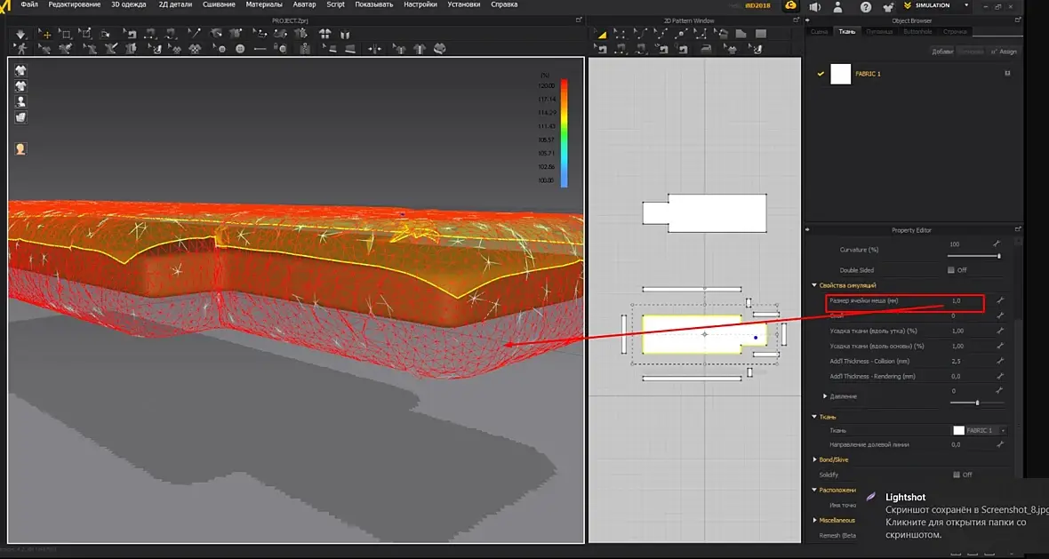
Task: Click the Assign button
Action: pyautogui.click(x=1005, y=52)
